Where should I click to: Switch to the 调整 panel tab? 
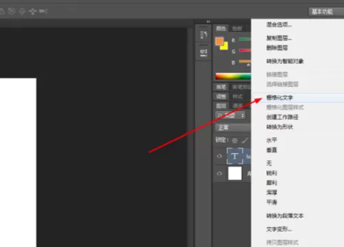pyautogui.click(x=221, y=97)
